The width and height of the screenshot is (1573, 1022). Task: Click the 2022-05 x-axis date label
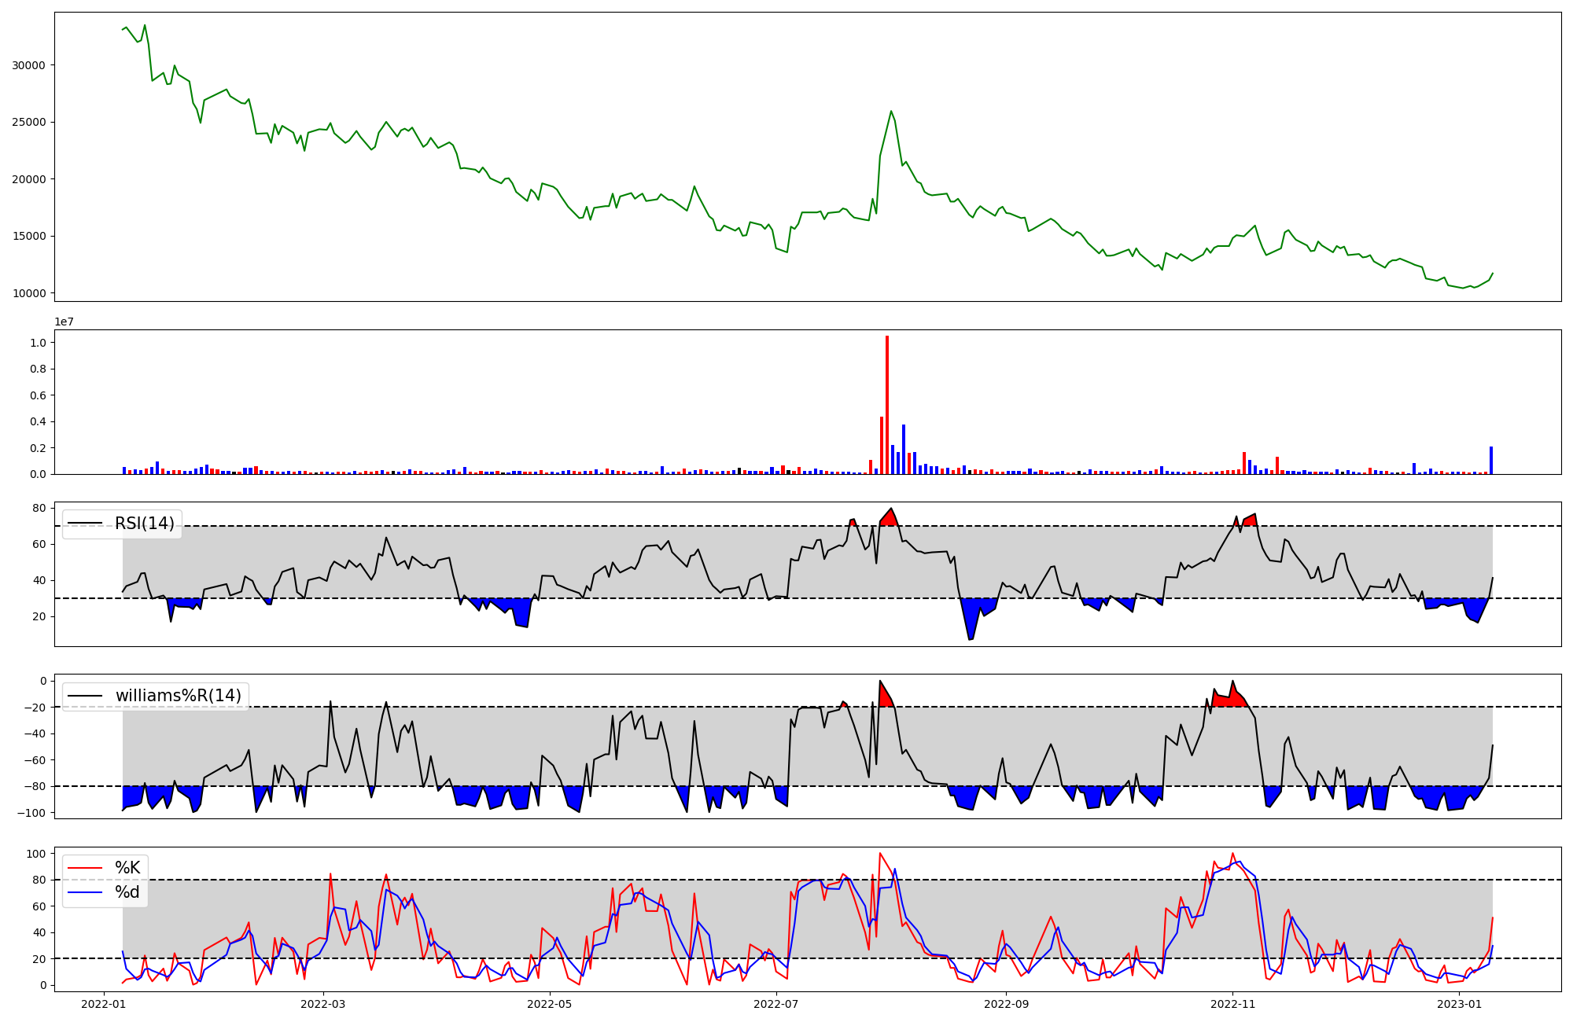[550, 1004]
